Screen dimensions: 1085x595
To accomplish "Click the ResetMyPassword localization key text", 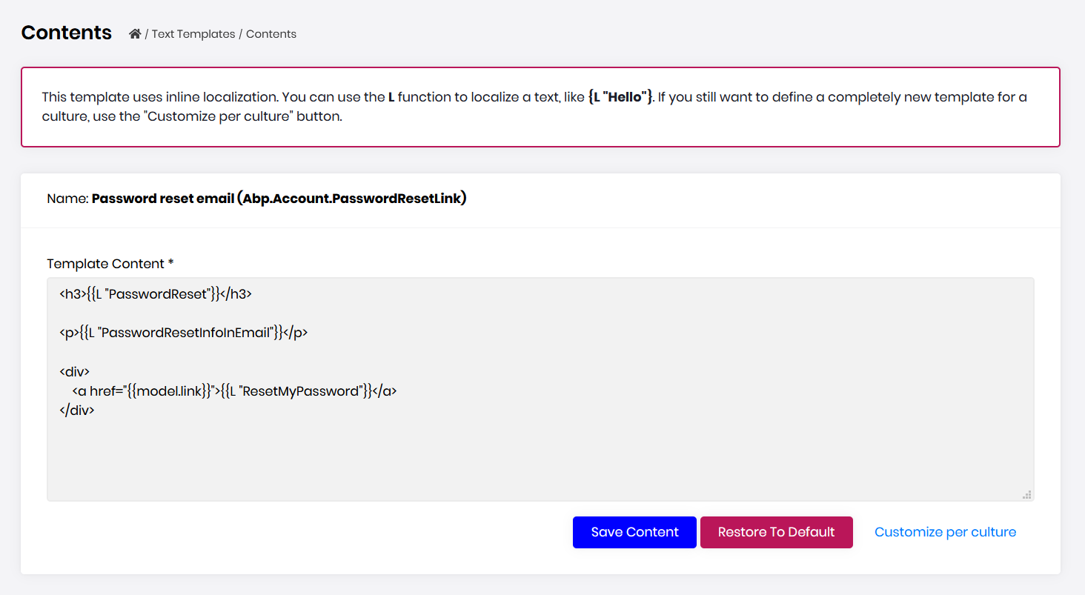I will pyautogui.click(x=302, y=391).
